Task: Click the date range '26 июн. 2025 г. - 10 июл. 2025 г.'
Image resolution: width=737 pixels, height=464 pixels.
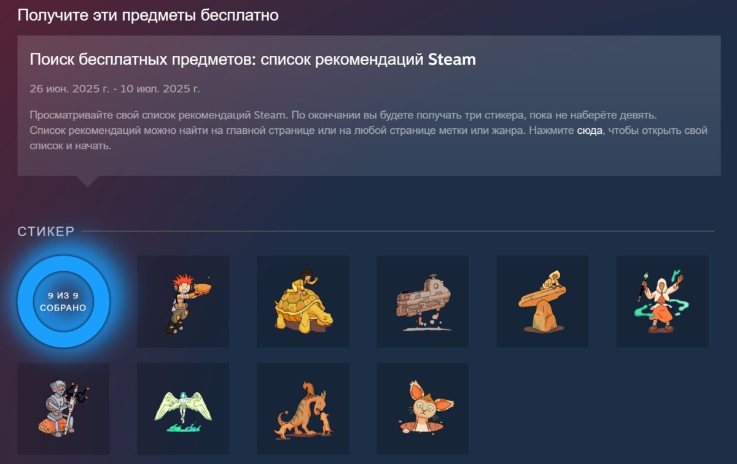Action: (115, 88)
